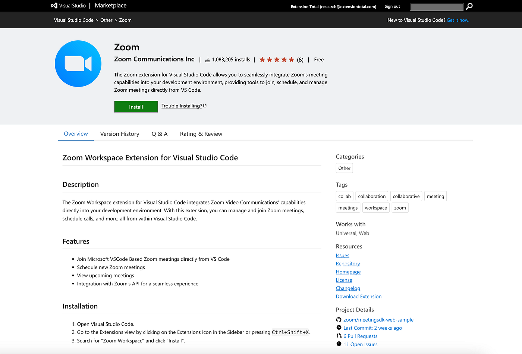Select the workspace tag

pos(376,208)
